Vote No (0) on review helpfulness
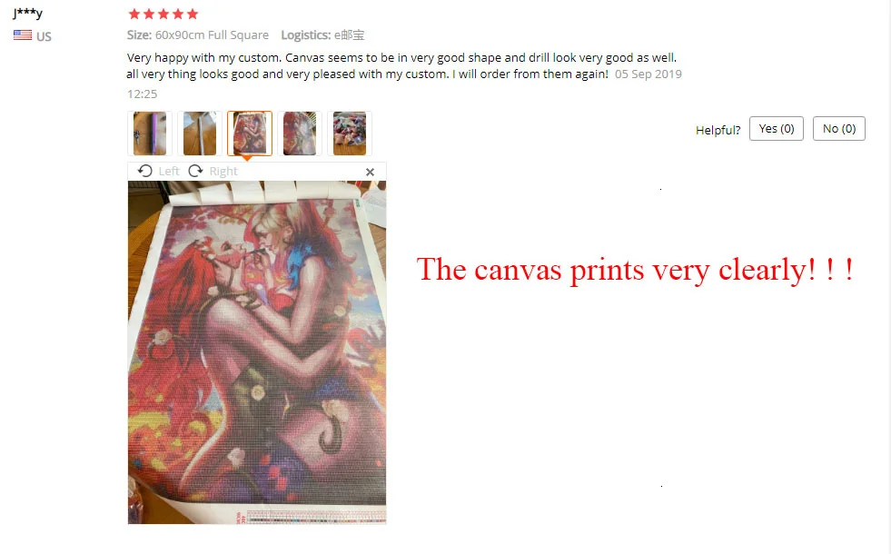This screenshot has width=891, height=554. [838, 128]
